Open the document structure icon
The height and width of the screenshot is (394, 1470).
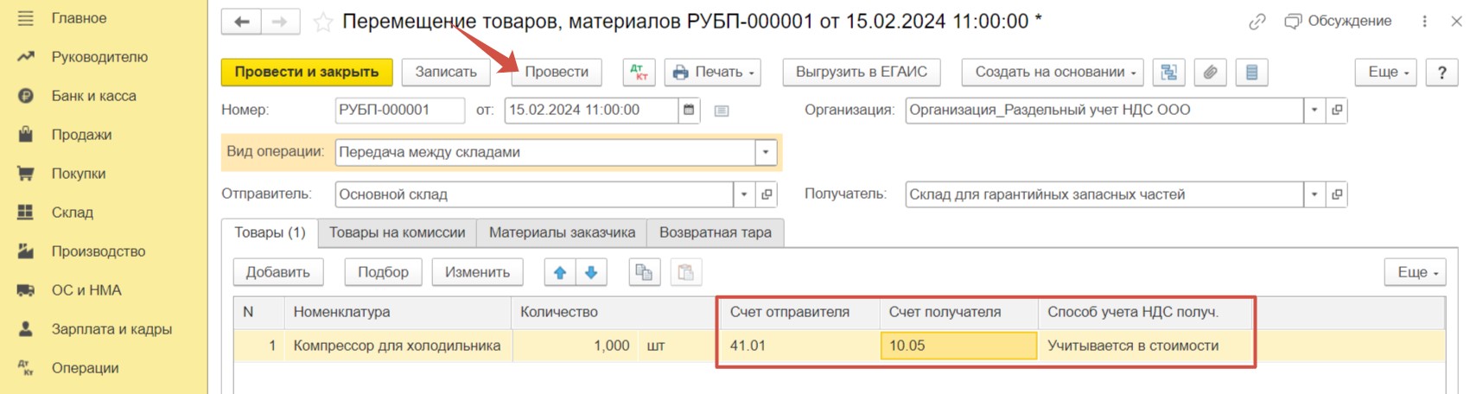click(x=1168, y=73)
